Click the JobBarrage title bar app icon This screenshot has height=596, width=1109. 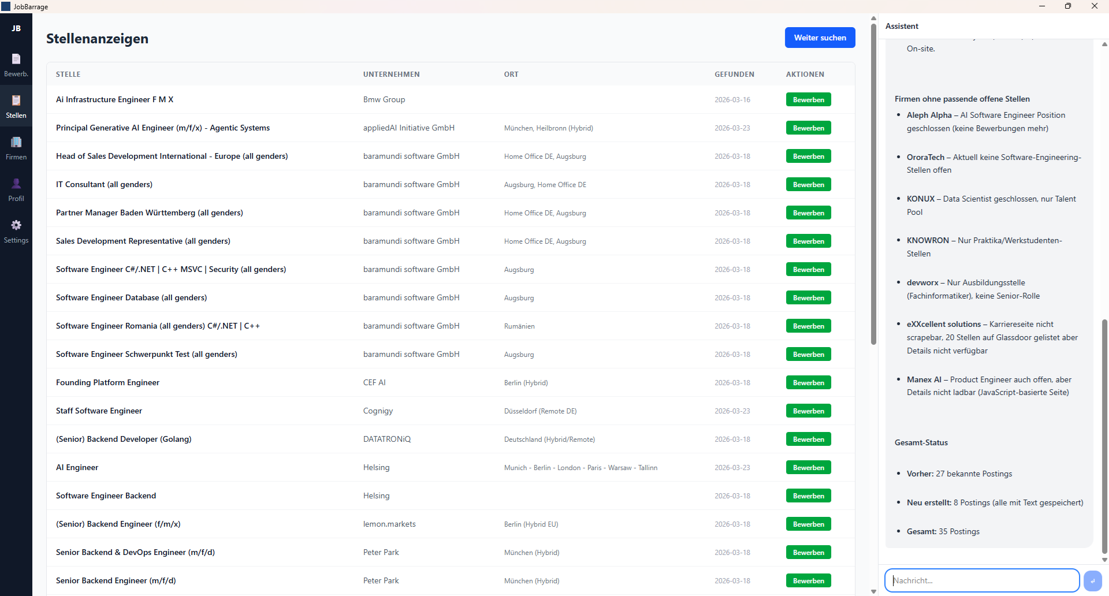point(6,6)
